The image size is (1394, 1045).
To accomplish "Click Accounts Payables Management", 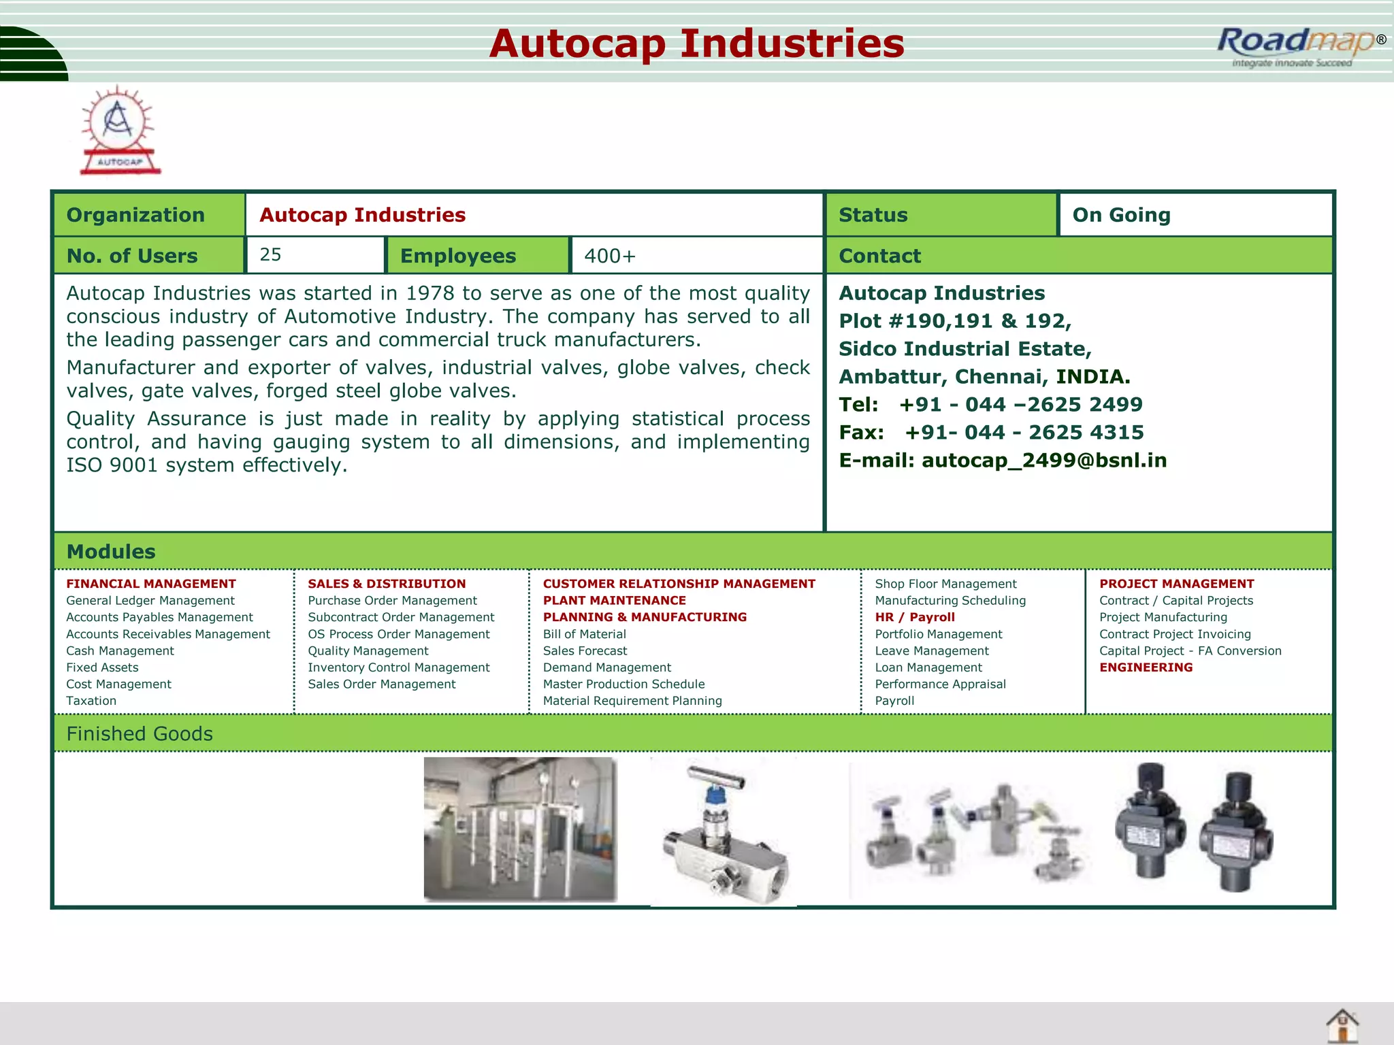I will point(159,617).
